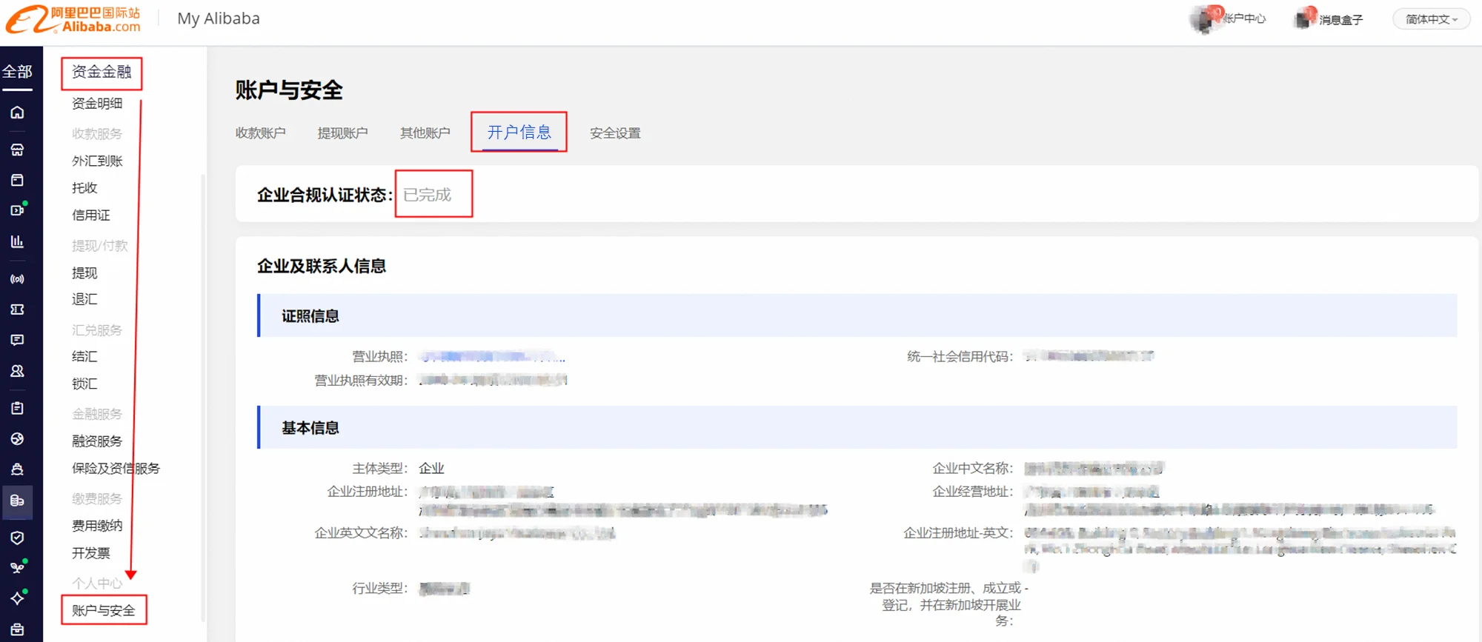Expand the 简体中文 language dropdown

tap(1431, 19)
